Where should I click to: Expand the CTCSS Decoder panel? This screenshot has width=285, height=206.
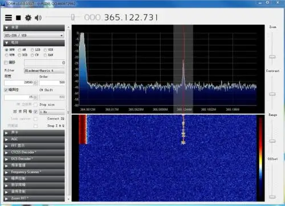pyautogui.click(x=34, y=152)
